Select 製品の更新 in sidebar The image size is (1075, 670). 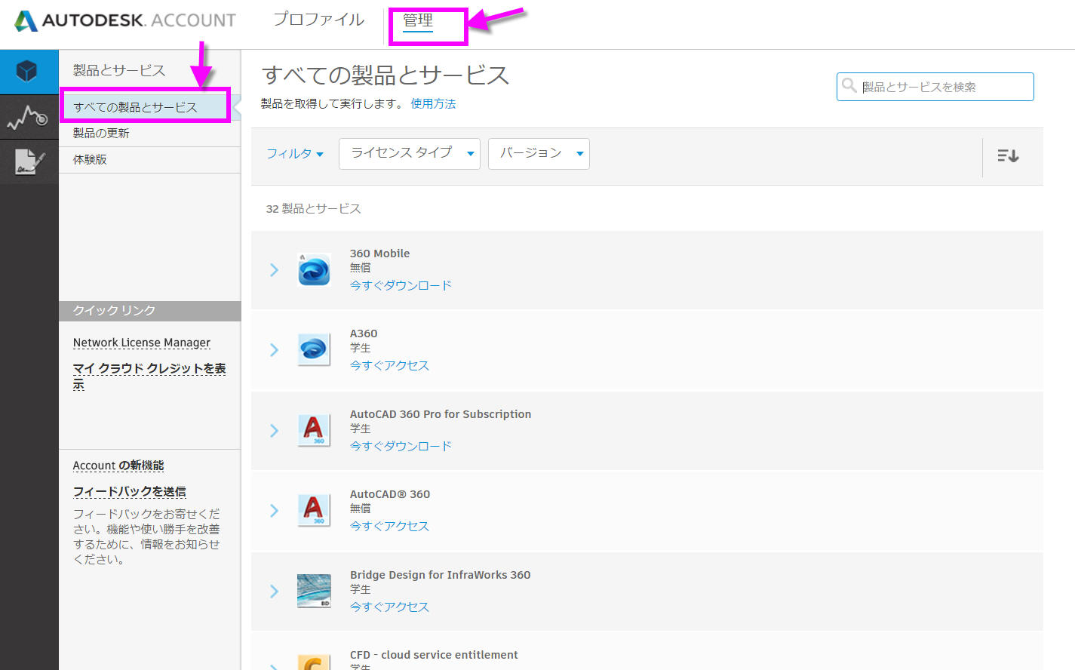coord(101,133)
